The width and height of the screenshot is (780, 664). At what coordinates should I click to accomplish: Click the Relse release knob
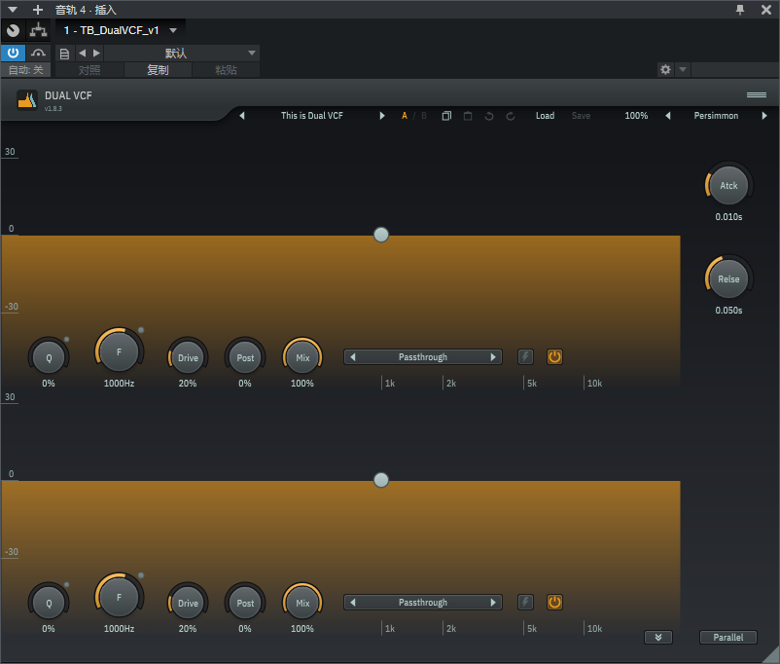point(728,279)
